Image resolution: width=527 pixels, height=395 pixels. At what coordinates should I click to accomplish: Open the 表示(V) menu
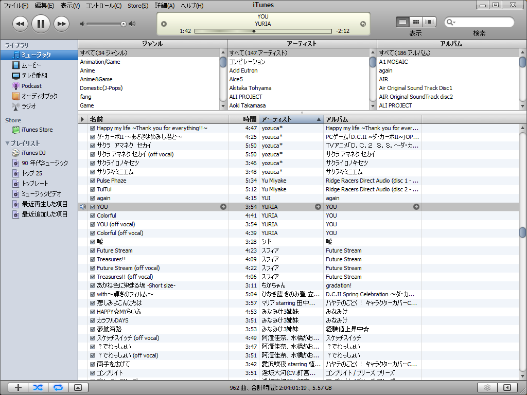[x=70, y=6]
